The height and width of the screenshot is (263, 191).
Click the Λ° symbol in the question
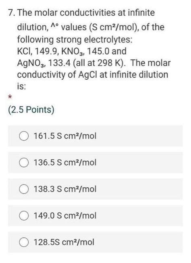(x=55, y=26)
